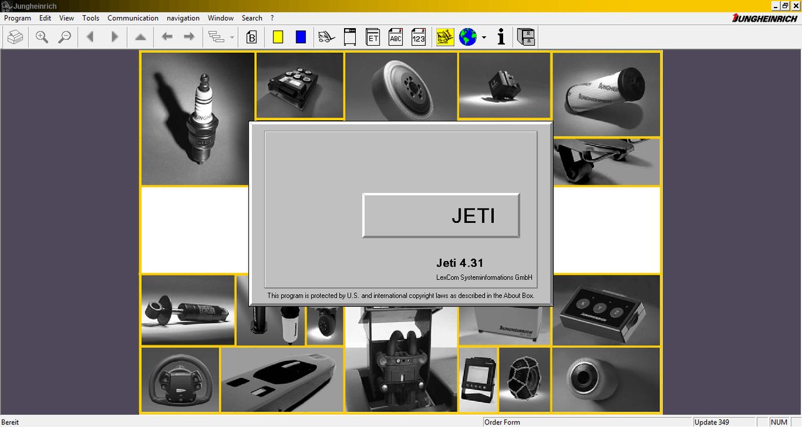Image resolution: width=802 pixels, height=427 pixels.
Task: Click the ABC text search icon
Action: click(395, 37)
